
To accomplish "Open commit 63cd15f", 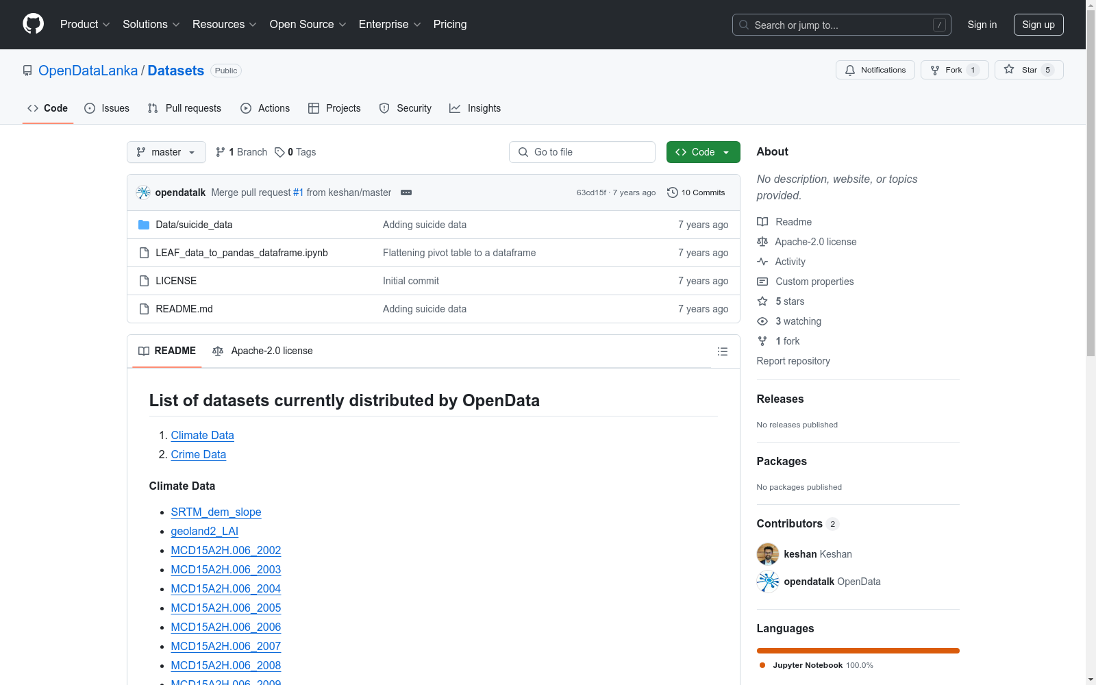I will tap(591, 192).
